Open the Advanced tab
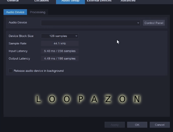The width and height of the screenshot is (173, 132). (x=128, y=1)
